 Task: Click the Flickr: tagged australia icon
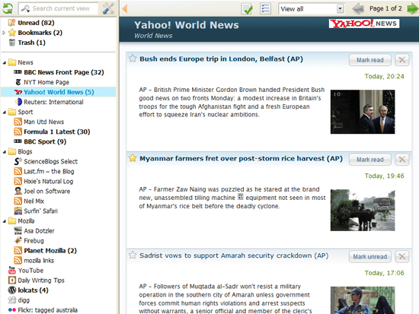[x=12, y=310]
